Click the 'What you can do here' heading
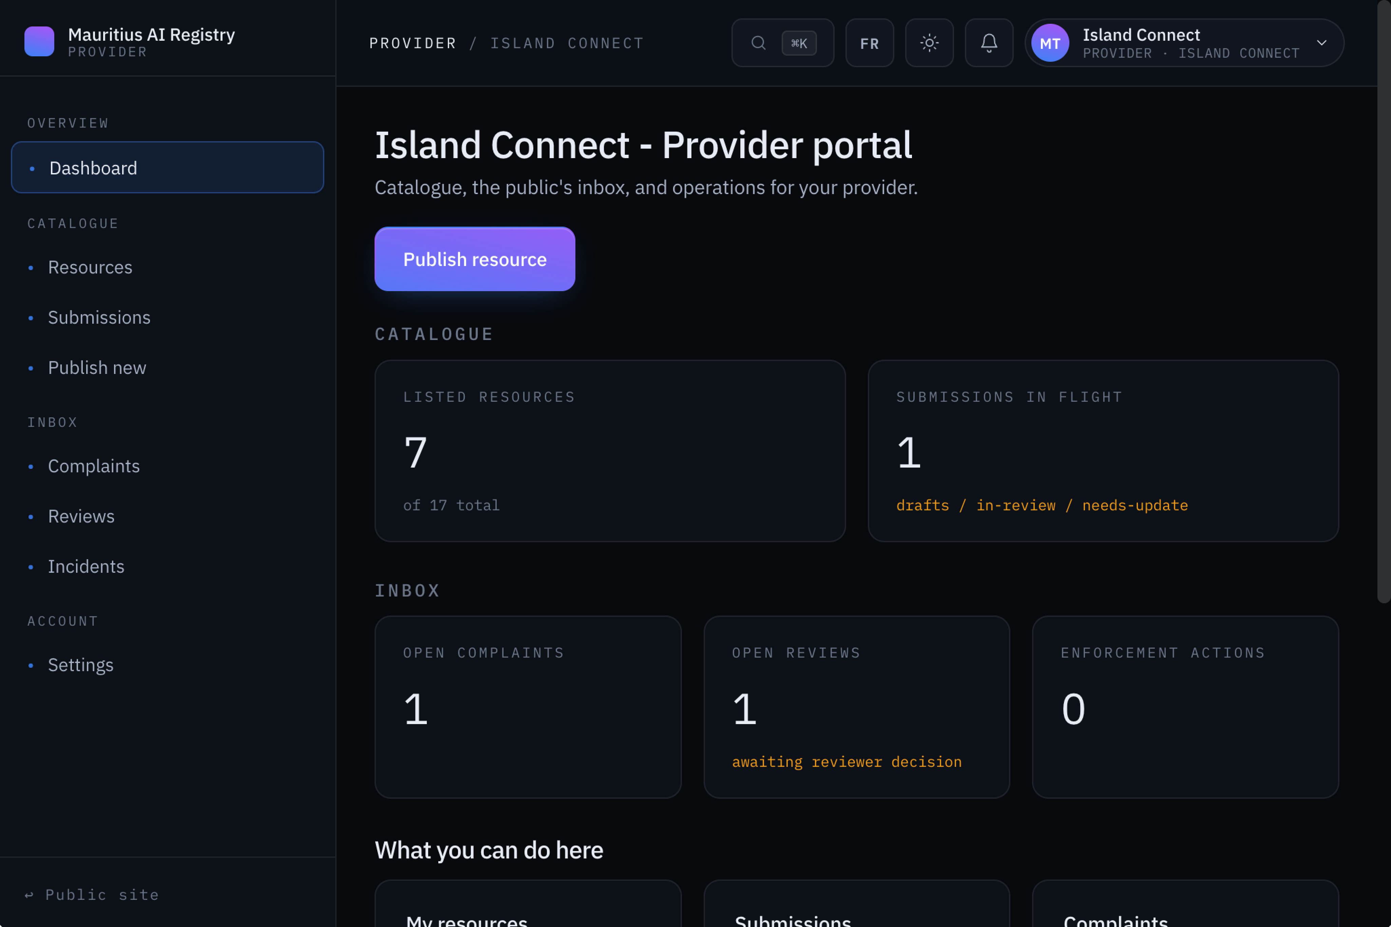This screenshot has width=1391, height=927. coord(488,850)
